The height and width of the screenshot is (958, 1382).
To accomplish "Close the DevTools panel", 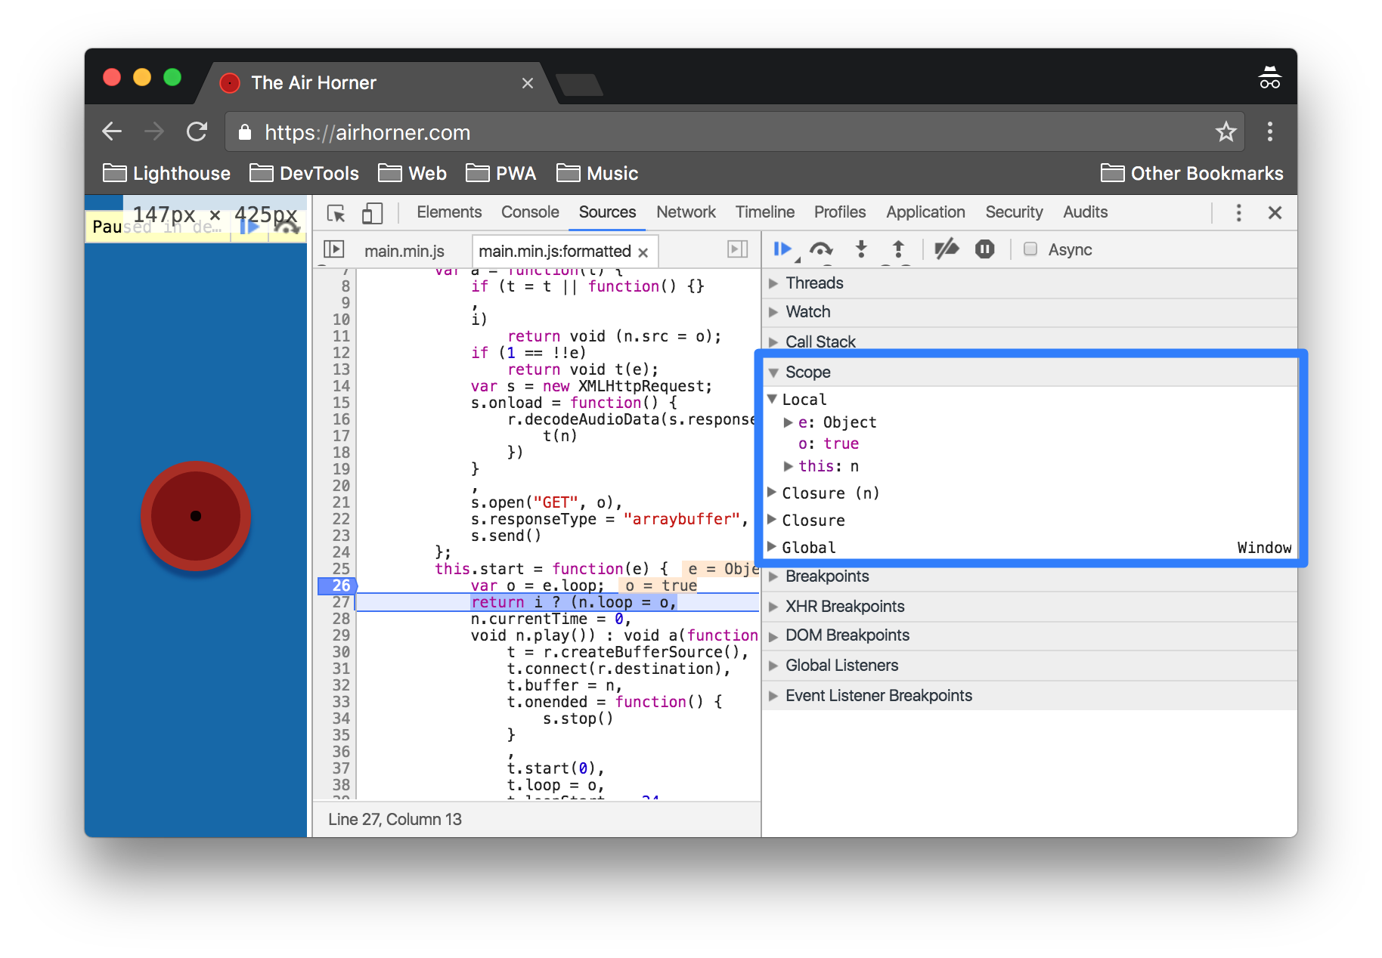I will coord(1275,213).
